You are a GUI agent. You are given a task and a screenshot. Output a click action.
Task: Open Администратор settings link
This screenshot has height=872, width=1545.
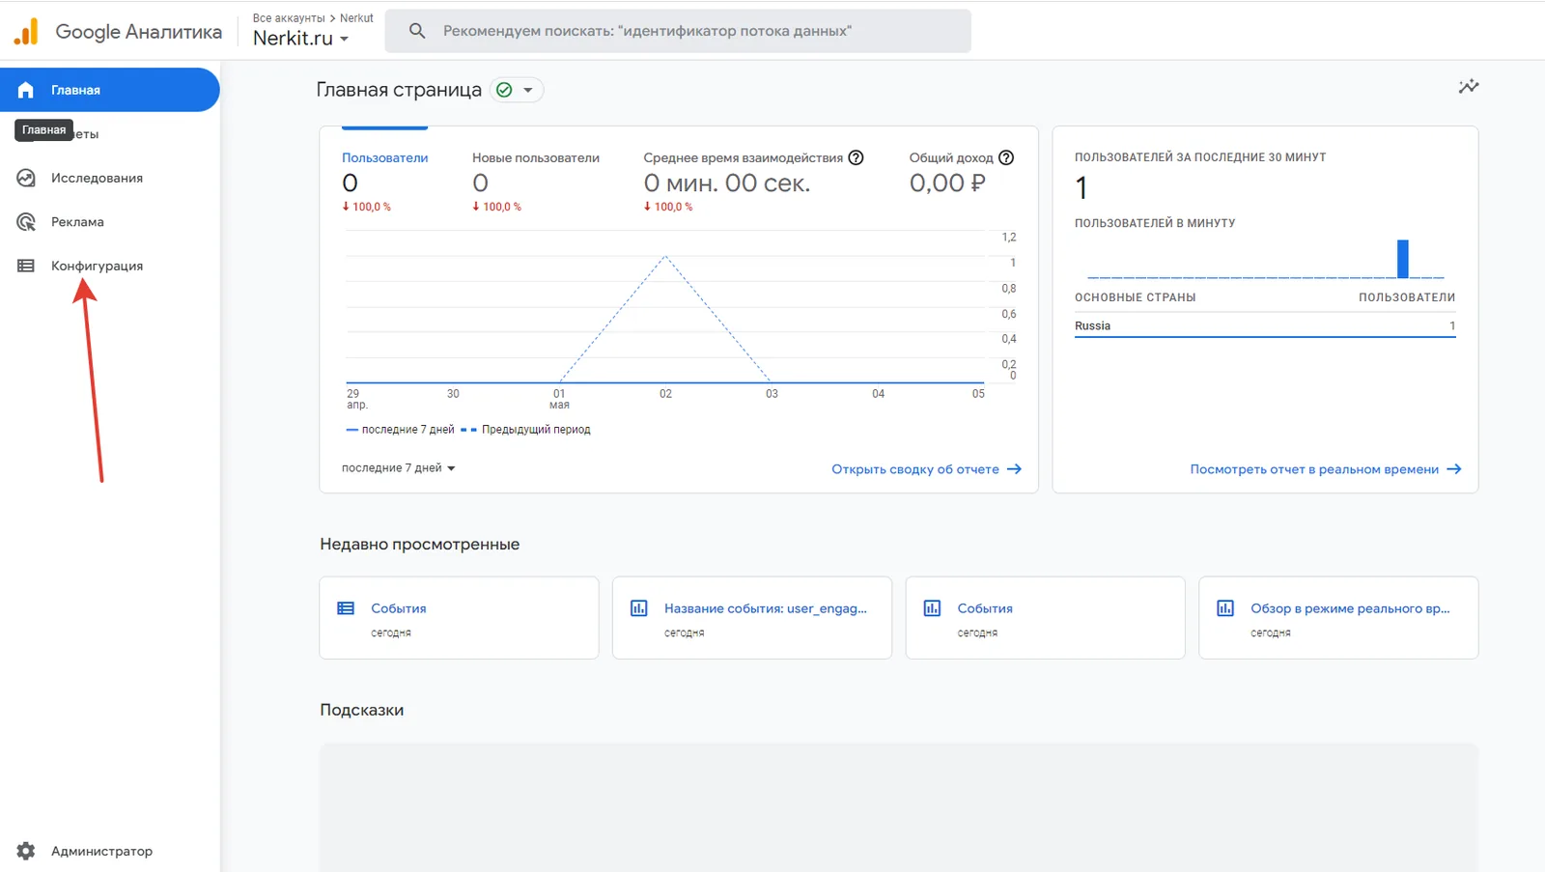tap(101, 851)
